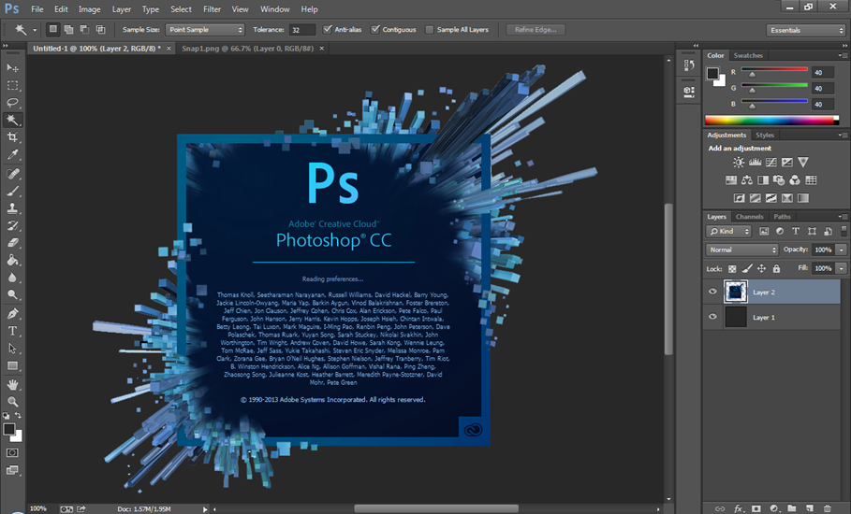851x514 pixels.
Task: Select the Zoom tool
Action: tap(12, 401)
